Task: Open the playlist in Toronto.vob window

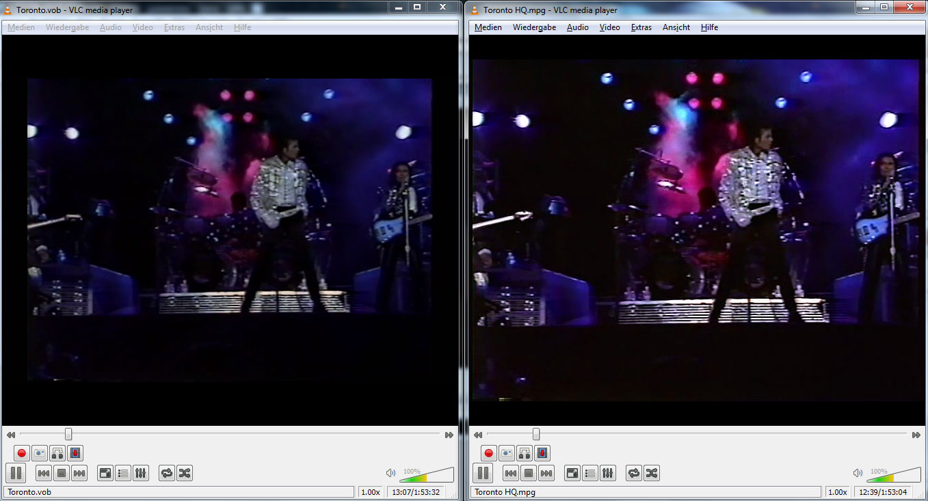Action: coord(123,473)
